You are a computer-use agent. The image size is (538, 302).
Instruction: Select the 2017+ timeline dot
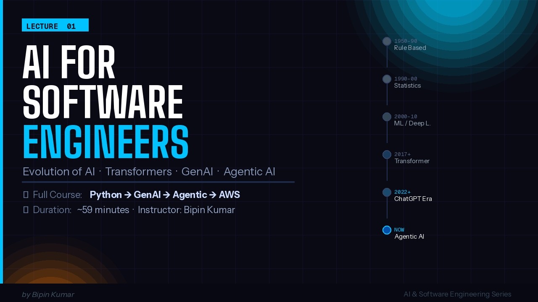[387, 154]
